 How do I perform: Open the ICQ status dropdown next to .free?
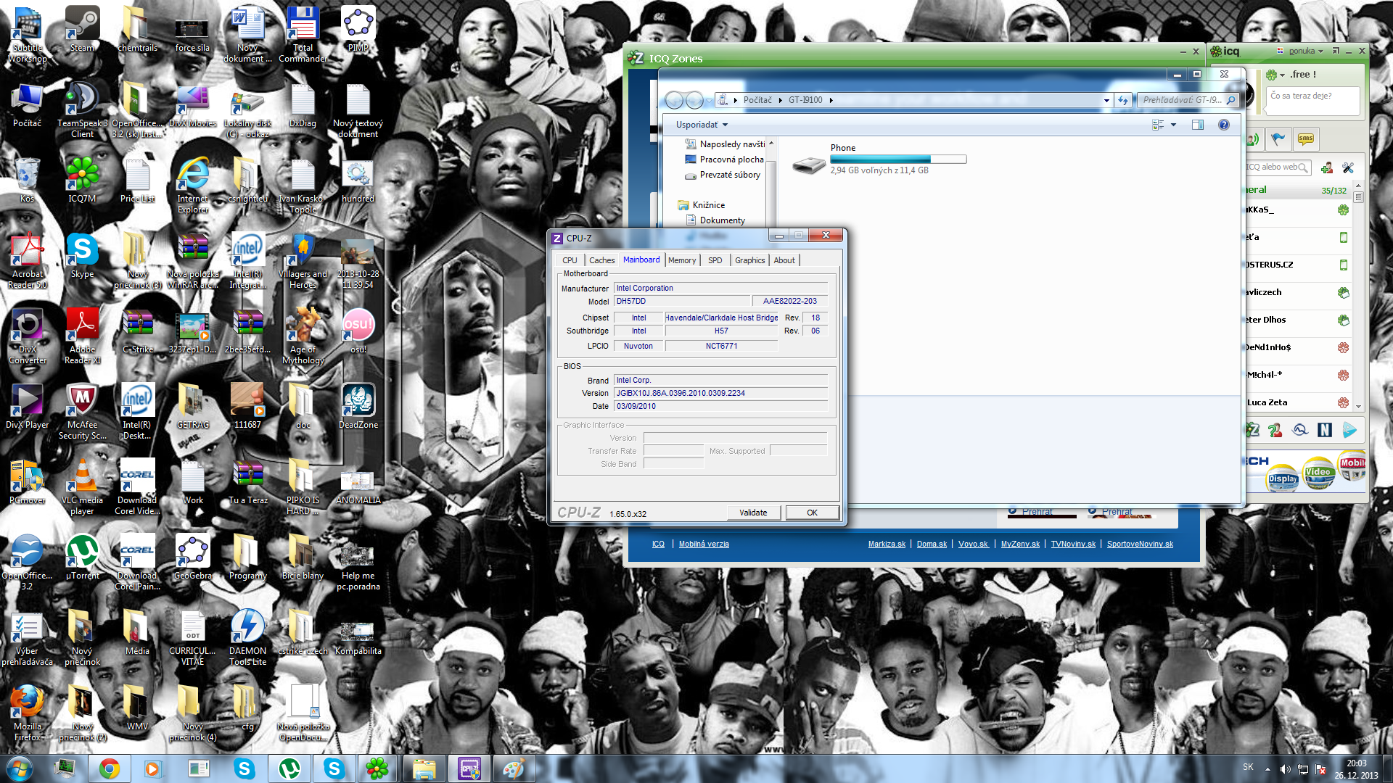(1283, 75)
